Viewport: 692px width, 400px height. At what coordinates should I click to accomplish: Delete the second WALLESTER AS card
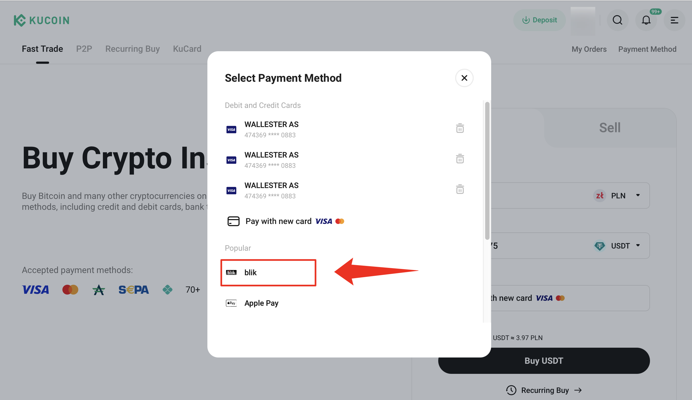coord(460,159)
